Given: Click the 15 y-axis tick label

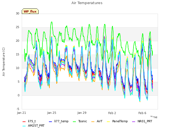Looking at the screenshot, I should (x=17, y=55).
